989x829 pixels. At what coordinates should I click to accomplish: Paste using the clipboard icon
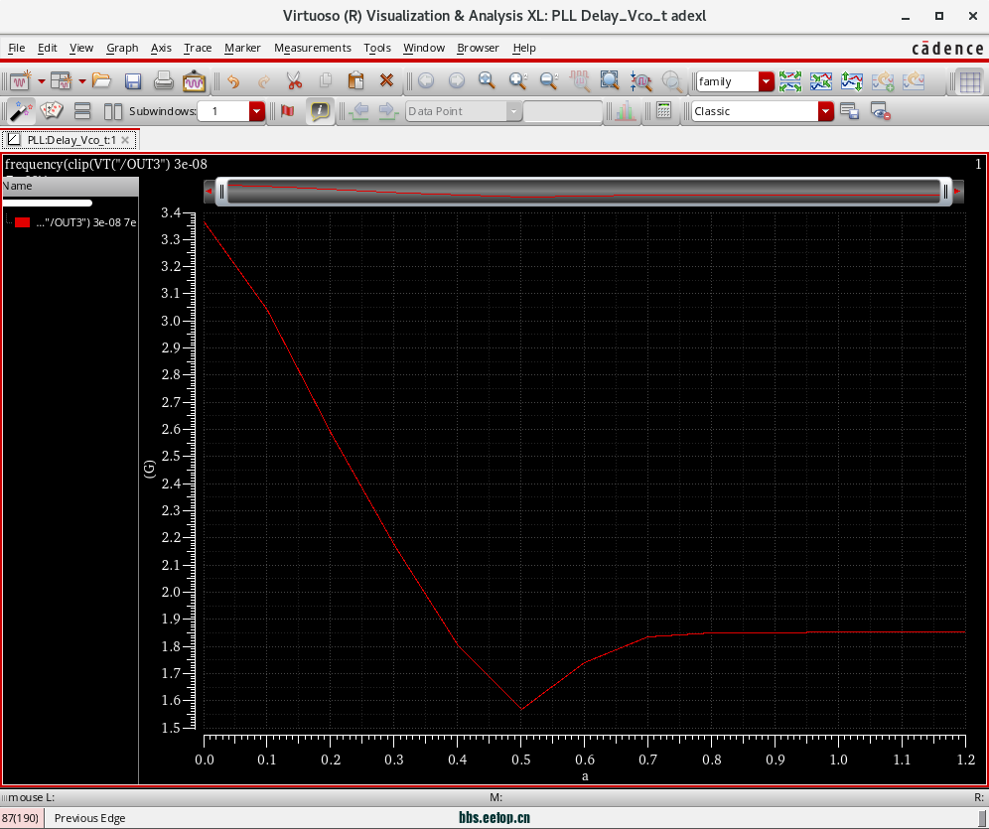pos(355,80)
